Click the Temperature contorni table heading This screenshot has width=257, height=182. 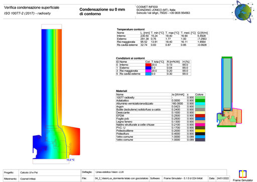tap(131, 29)
